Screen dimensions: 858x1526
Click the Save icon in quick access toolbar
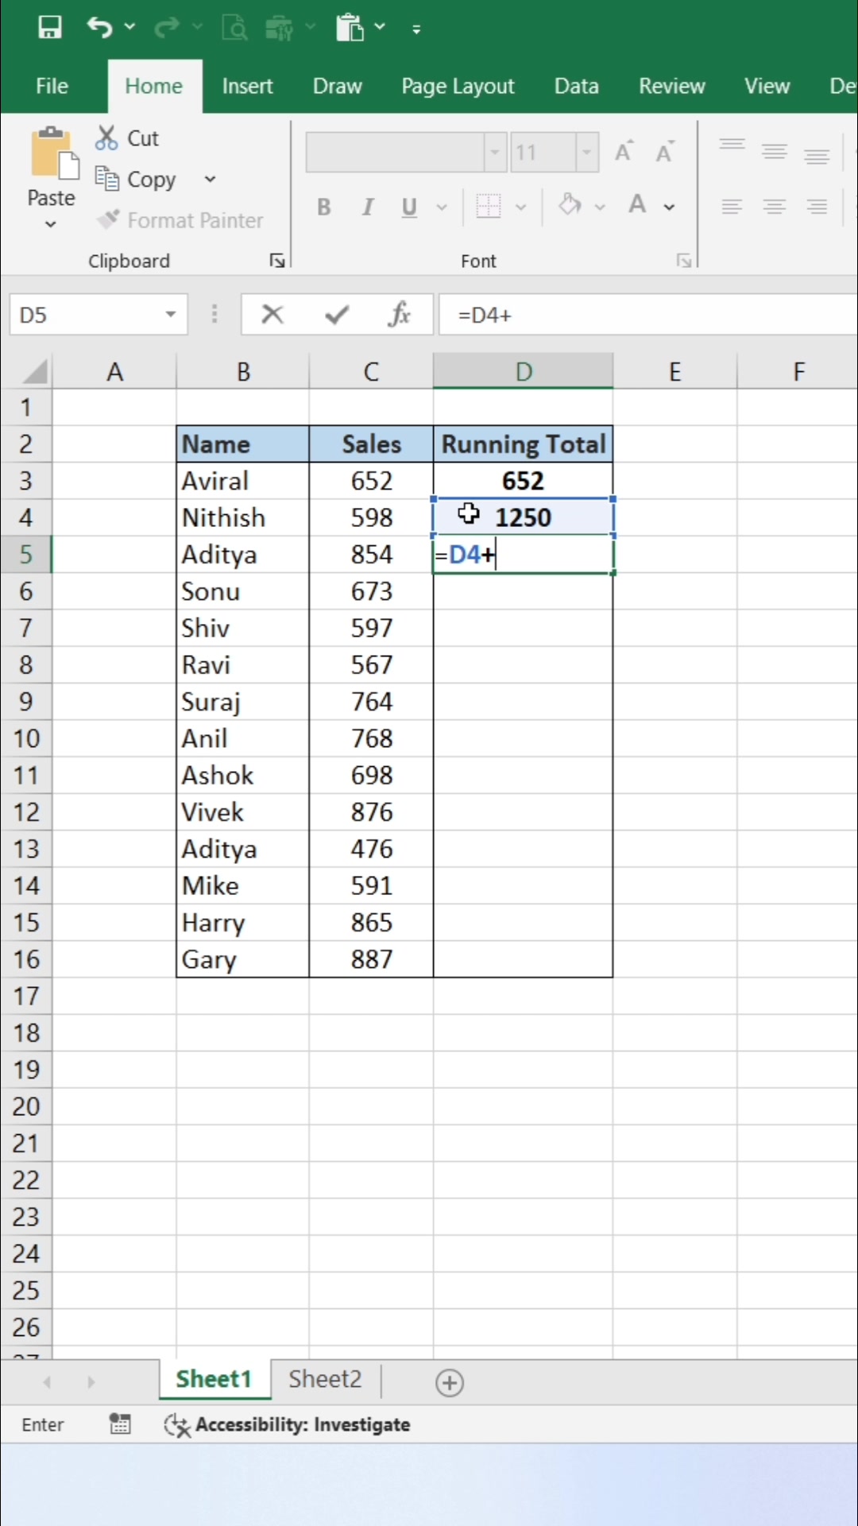click(49, 28)
